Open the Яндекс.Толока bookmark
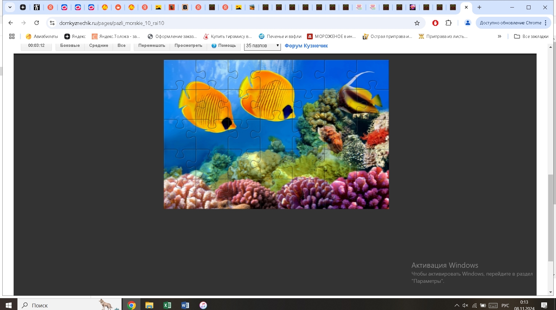The image size is (556, 310). [x=116, y=36]
